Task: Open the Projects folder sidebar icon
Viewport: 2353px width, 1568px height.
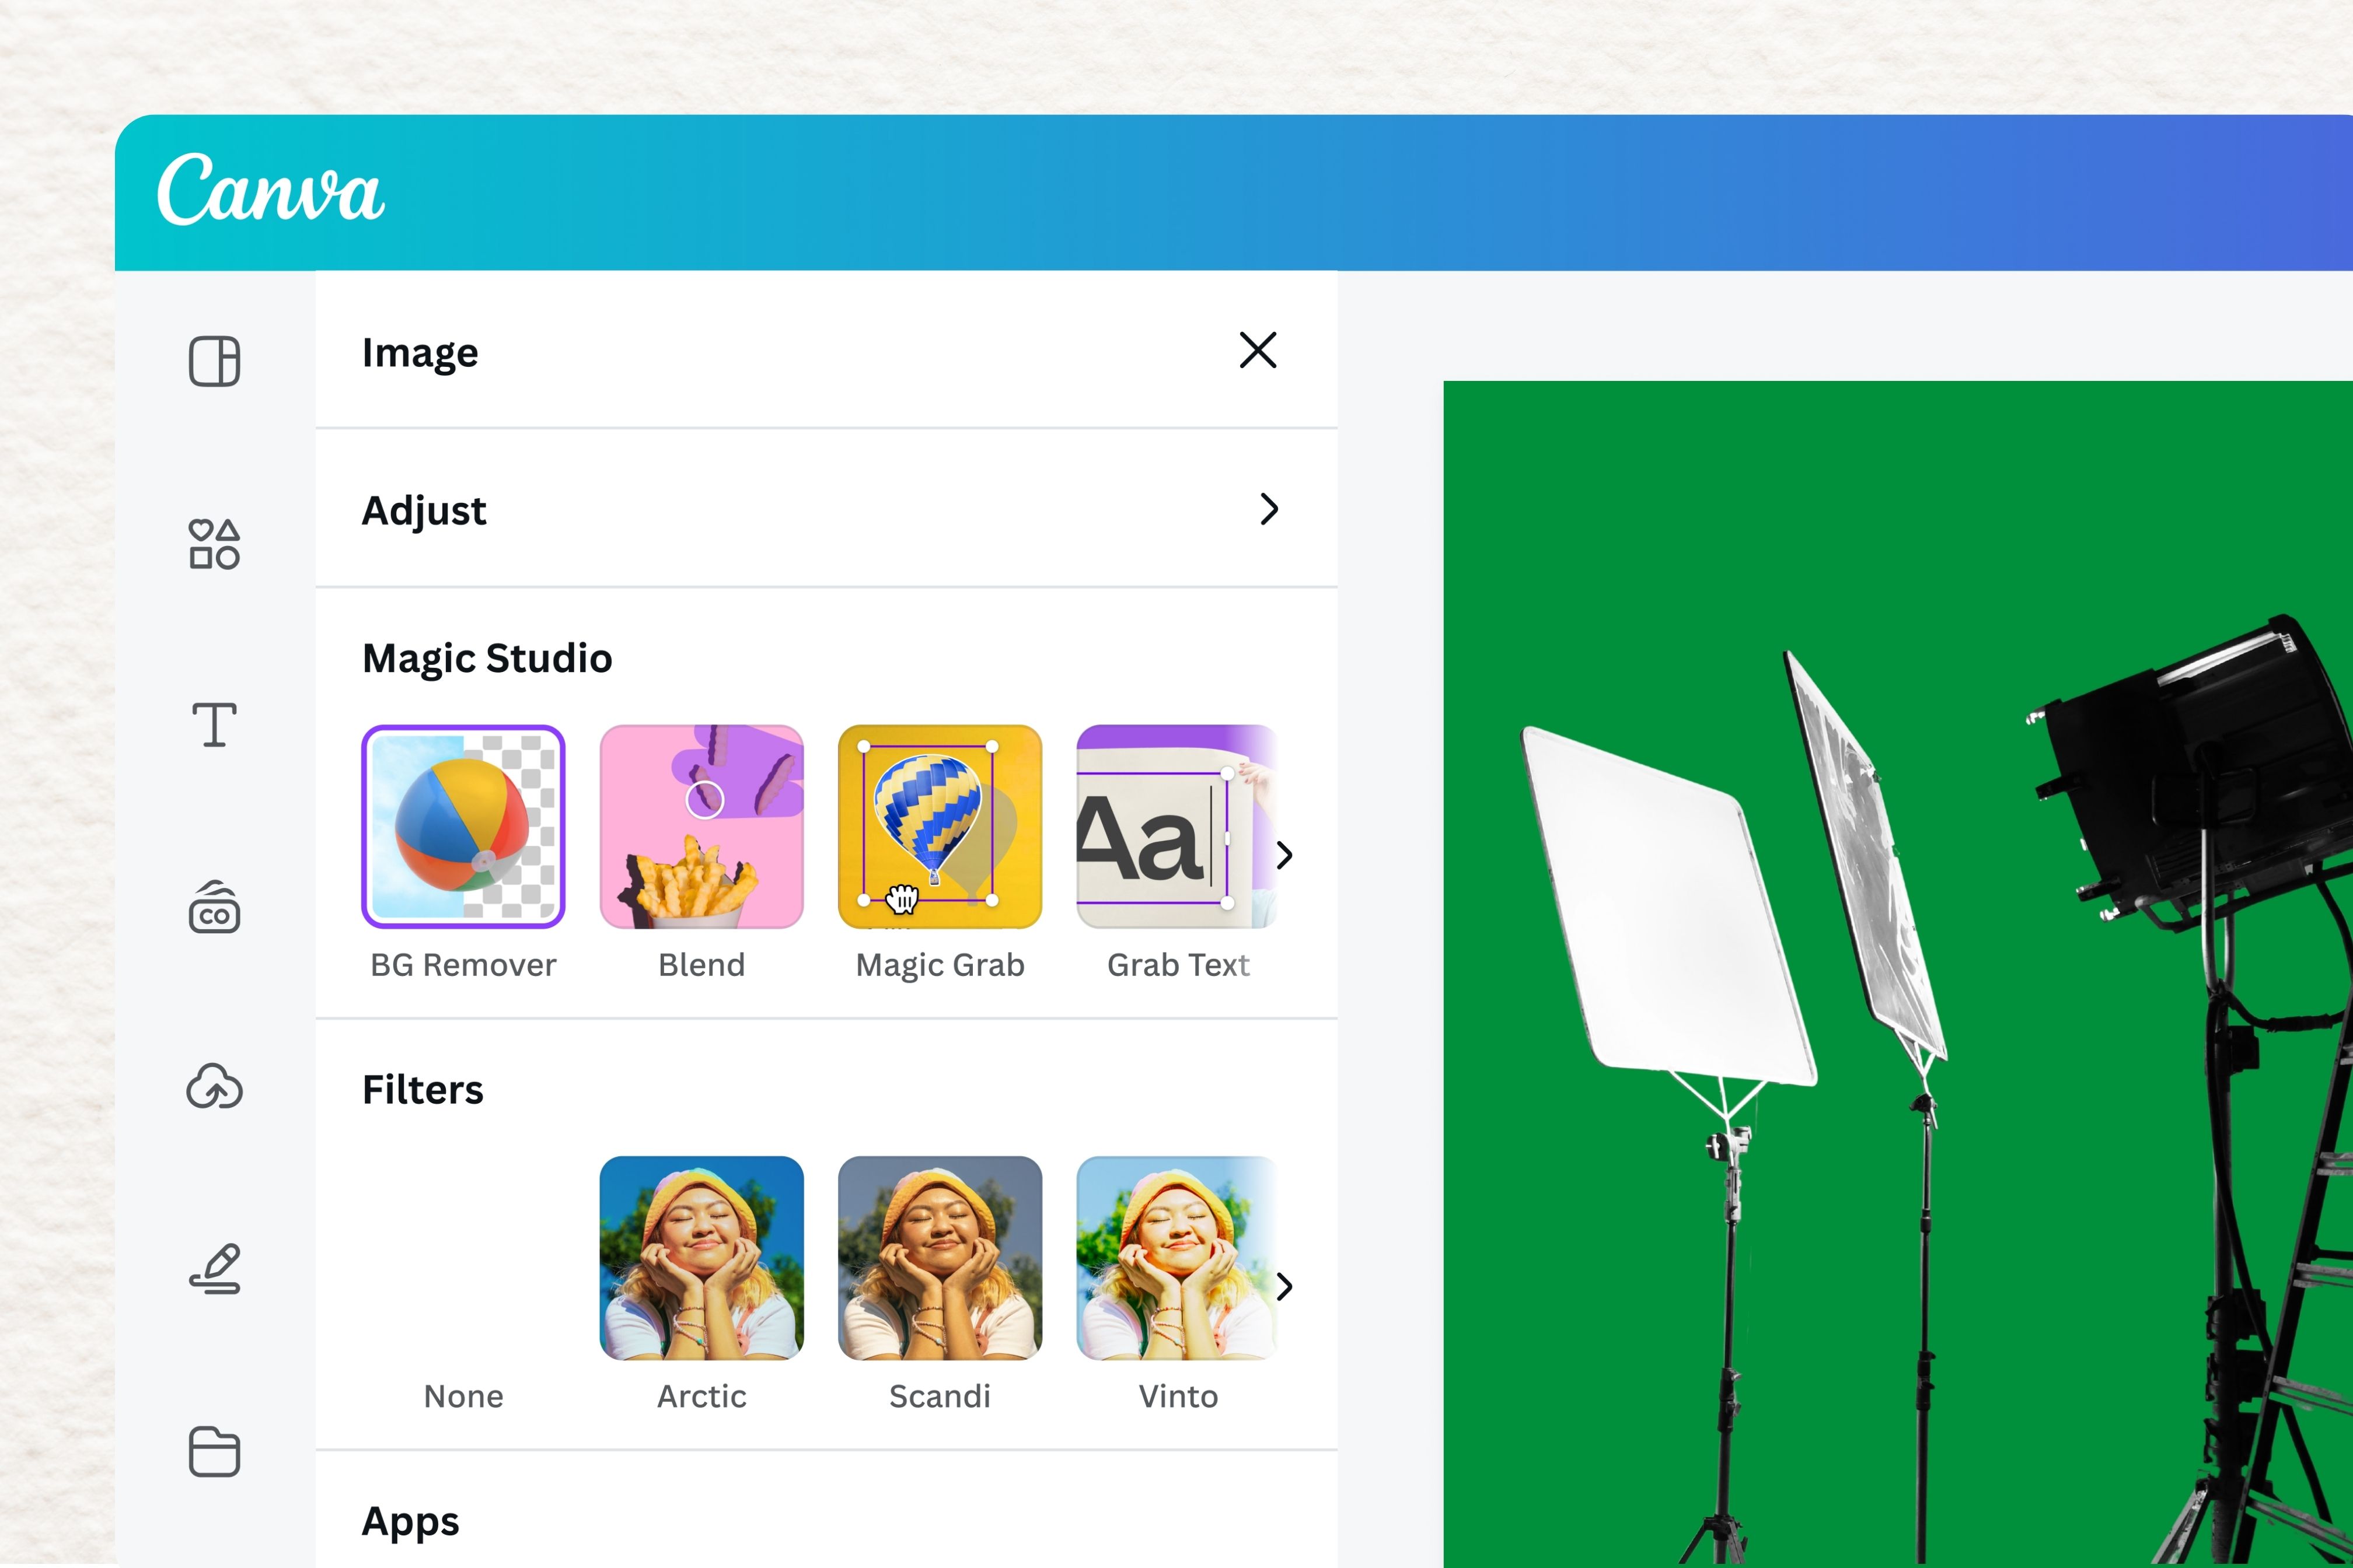Action: [214, 1451]
